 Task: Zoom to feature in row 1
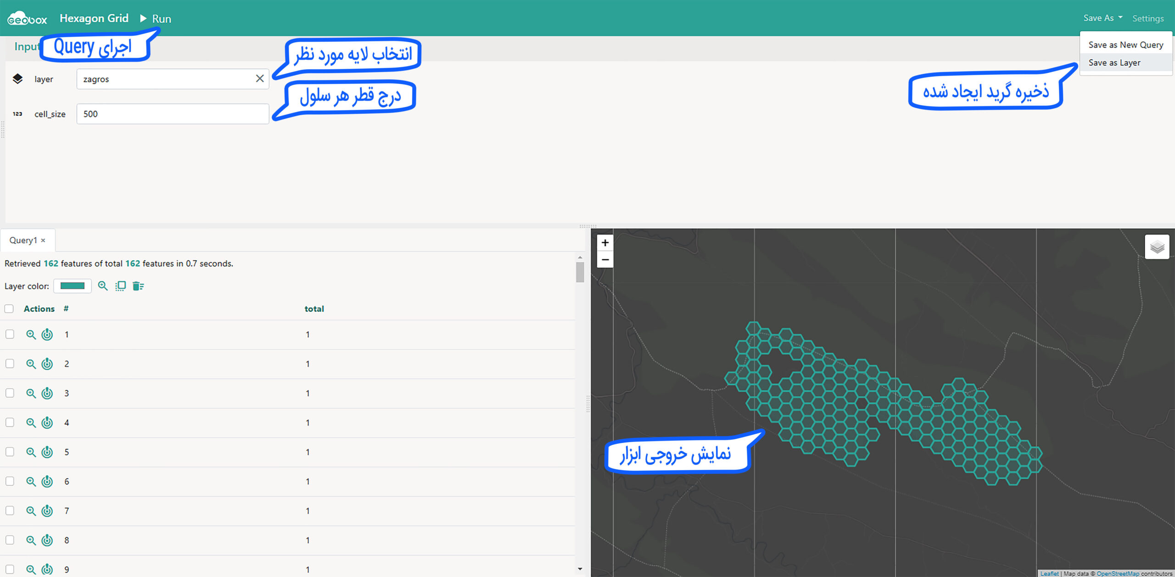(31, 335)
